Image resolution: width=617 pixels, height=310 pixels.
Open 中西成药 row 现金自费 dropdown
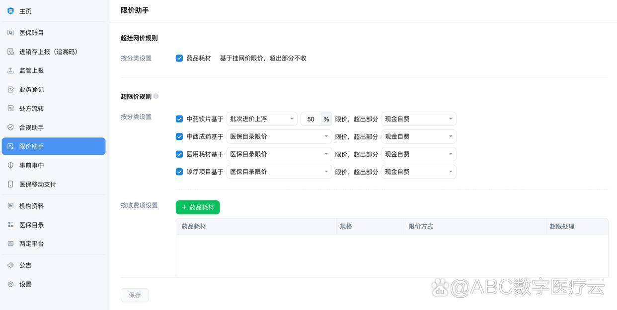point(419,136)
